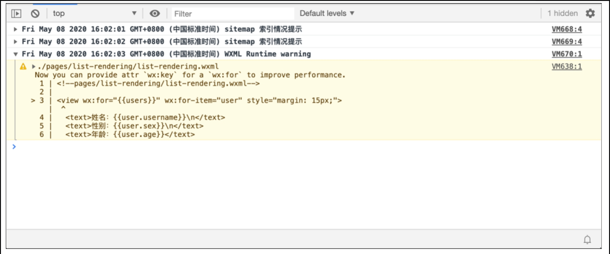Open console settings gear icon
Screen dimensions: 610x254
click(x=590, y=13)
